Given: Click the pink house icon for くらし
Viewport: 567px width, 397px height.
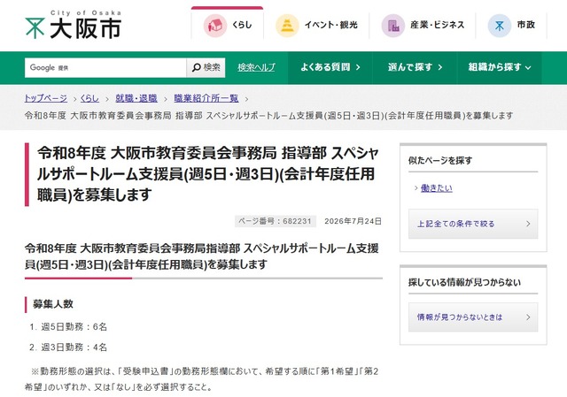Looking at the screenshot, I should click(x=214, y=26).
